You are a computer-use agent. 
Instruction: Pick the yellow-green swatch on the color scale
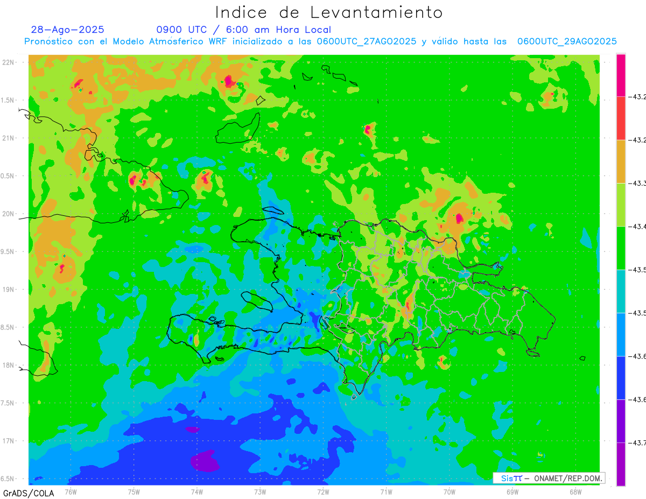click(x=621, y=205)
